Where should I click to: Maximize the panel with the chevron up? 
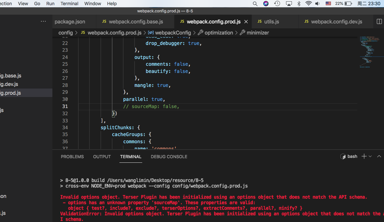[379, 157]
